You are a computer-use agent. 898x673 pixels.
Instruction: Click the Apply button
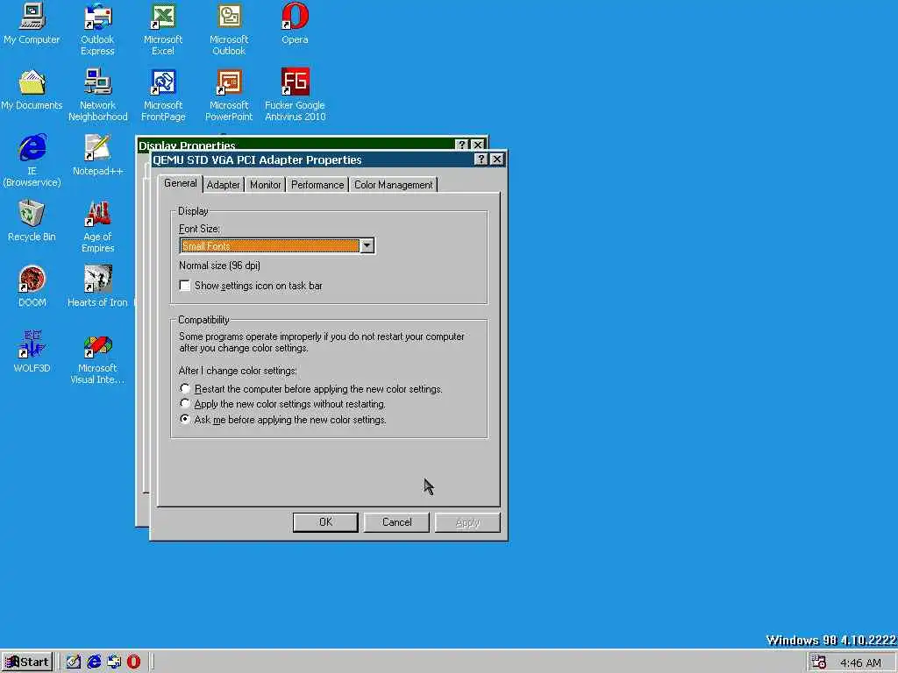pos(467,522)
